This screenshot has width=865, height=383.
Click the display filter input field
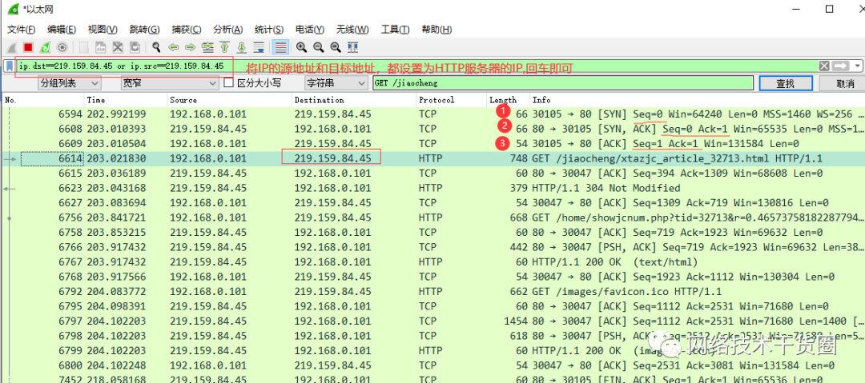[416, 66]
